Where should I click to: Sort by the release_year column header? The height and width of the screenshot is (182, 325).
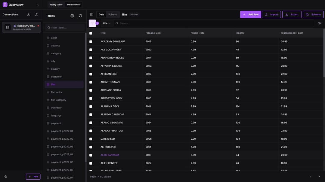point(153,33)
